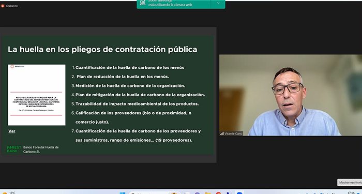The image size is (362, 194).
Task: Click 'Cuantificación de la huella de carbono de los menús'
Action: [x=130, y=68]
